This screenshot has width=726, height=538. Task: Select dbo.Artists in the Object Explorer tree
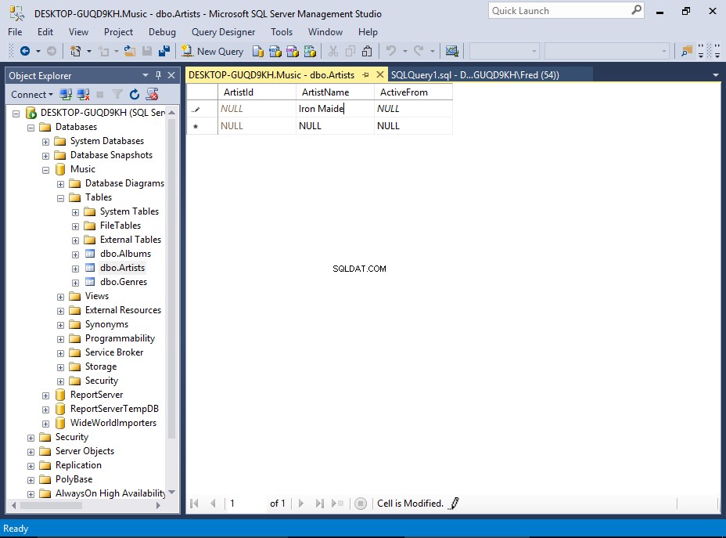click(122, 268)
